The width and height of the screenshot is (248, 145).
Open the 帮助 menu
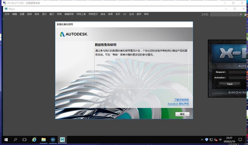click(x=146, y=14)
